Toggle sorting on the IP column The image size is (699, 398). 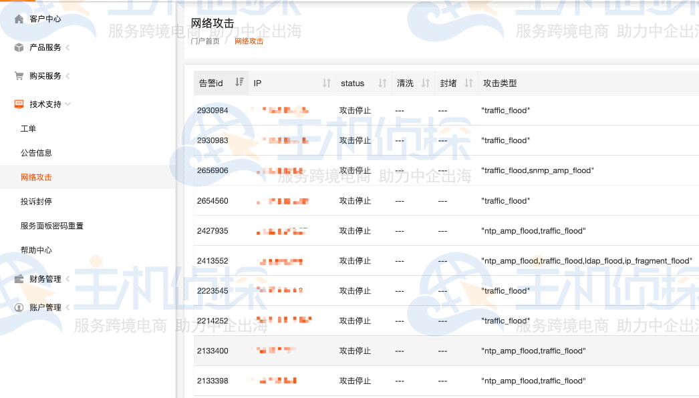327,83
